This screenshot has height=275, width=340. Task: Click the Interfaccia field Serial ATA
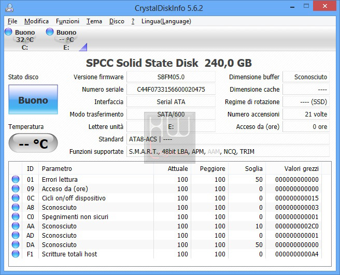coord(171,102)
